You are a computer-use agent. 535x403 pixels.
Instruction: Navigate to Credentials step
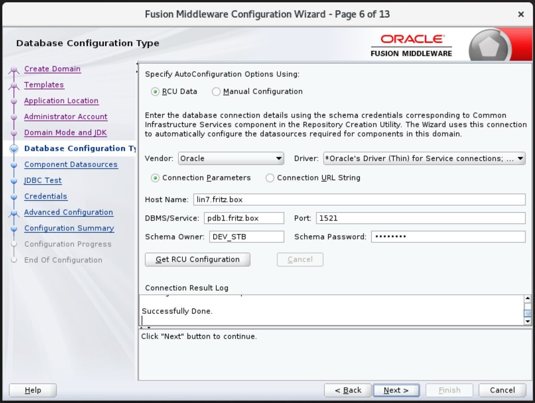click(x=46, y=196)
